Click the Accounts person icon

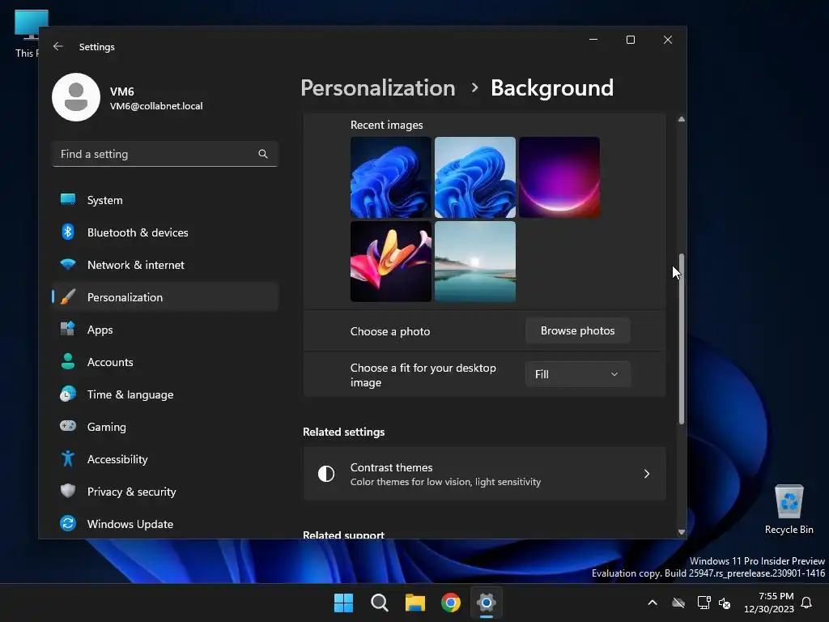coord(68,362)
